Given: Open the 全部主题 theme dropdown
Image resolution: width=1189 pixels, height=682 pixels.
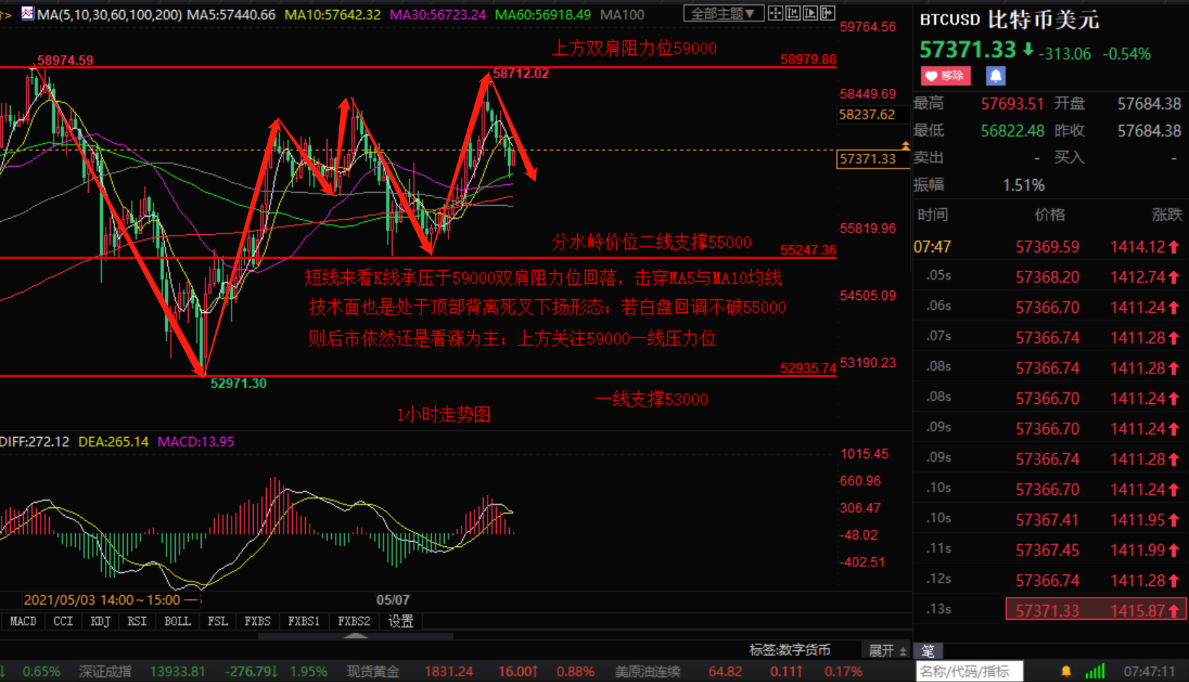Looking at the screenshot, I should (x=723, y=14).
